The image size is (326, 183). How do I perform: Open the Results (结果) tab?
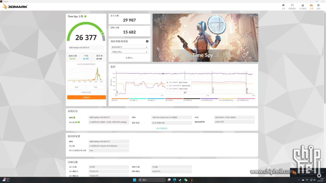[311, 6]
